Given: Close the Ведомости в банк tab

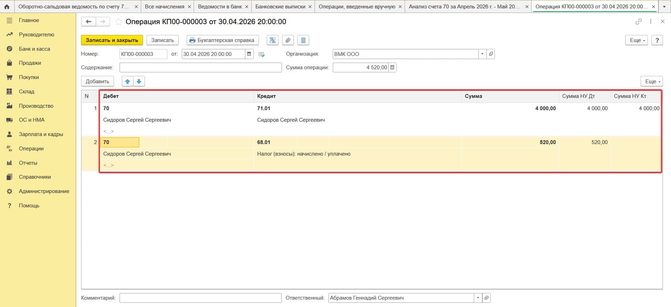Looking at the screenshot, I should [x=247, y=7].
